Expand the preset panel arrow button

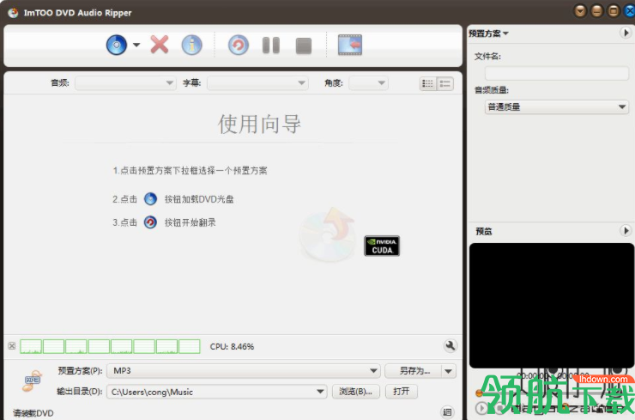tap(626, 33)
